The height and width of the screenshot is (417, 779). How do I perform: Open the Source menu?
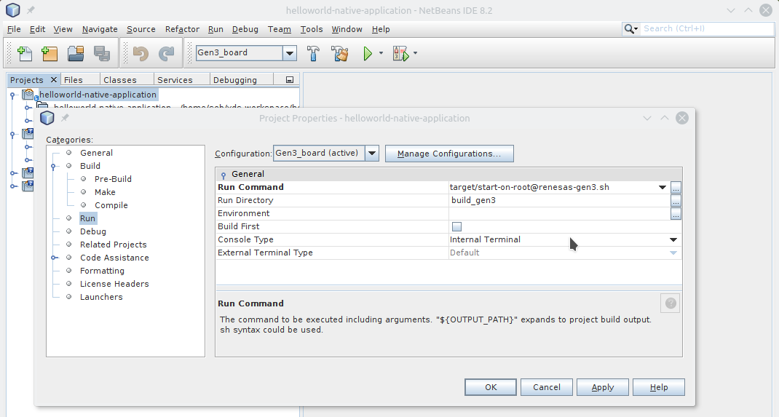[x=141, y=29]
